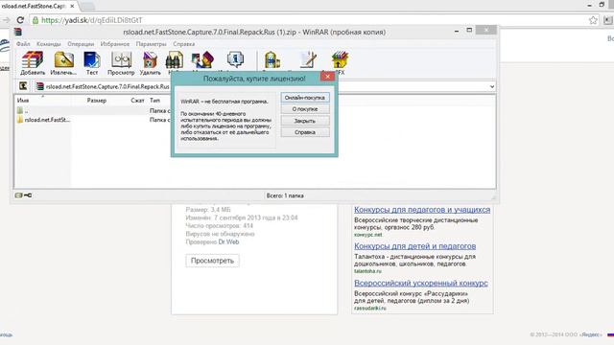The height and width of the screenshot is (345, 614).
Task: Click the Извлечь (Extract) toolbar icon
Action: [63, 62]
